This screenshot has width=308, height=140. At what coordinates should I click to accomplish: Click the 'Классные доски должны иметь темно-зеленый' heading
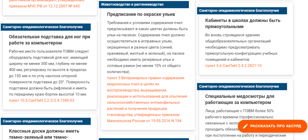[44, 134]
